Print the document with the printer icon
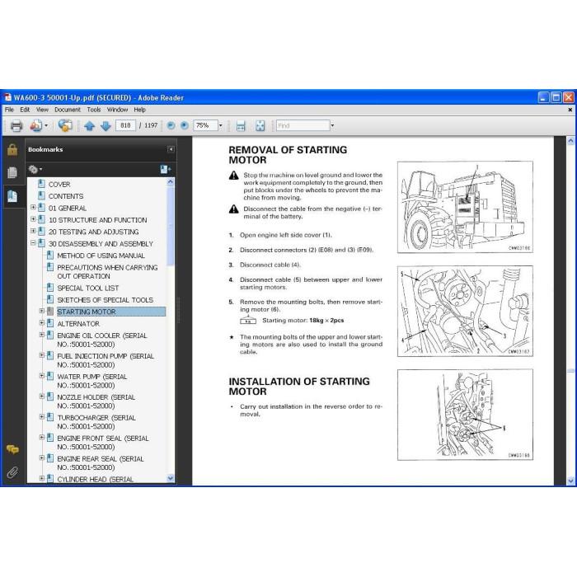Viewport: 577px width, 577px height. 16,126
